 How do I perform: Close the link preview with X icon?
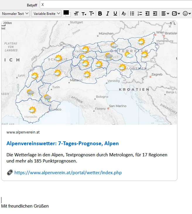[170, 26]
